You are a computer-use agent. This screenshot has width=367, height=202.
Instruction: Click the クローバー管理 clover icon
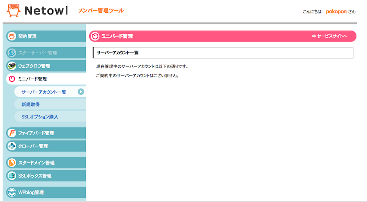pyautogui.click(x=12, y=146)
